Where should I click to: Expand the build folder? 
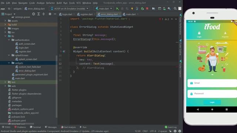click(x=5, y=24)
